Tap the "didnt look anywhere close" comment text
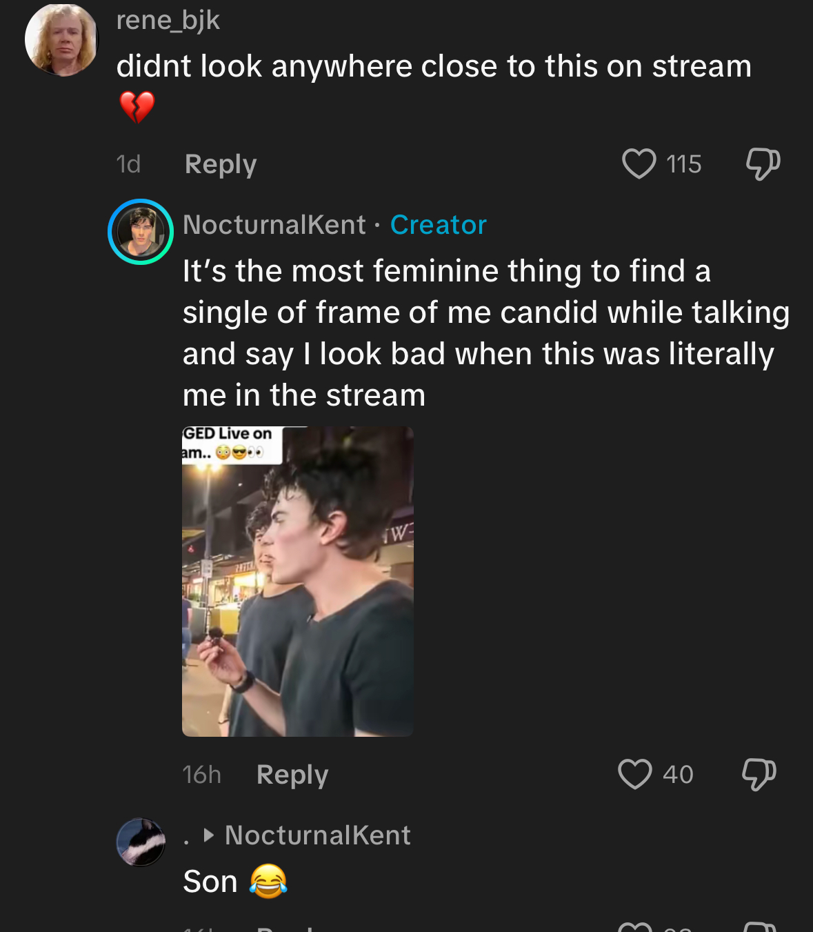 pyautogui.click(x=434, y=67)
